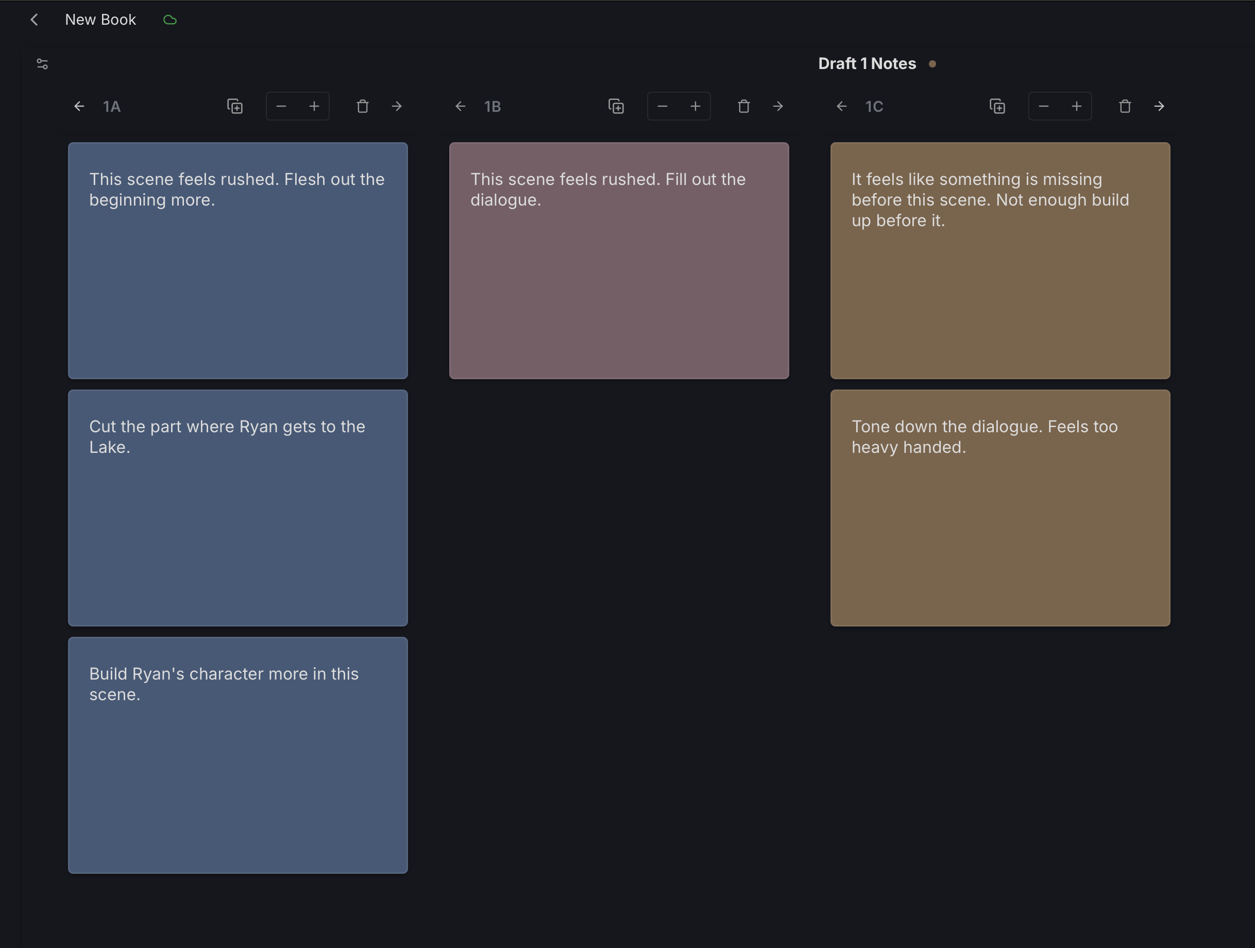This screenshot has height=948, width=1255.
Task: Open the 'something is missing' card
Action: 1000,260
